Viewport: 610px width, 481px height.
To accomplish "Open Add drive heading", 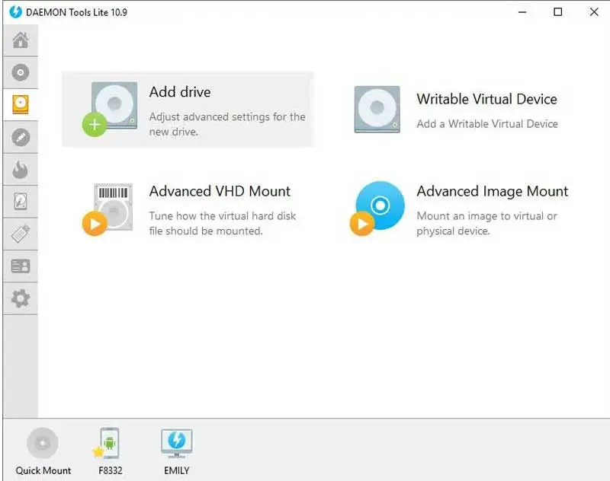I will (x=180, y=92).
